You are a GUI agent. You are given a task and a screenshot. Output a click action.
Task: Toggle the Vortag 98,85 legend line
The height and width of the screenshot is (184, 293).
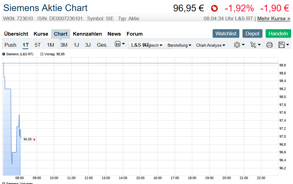point(42,54)
